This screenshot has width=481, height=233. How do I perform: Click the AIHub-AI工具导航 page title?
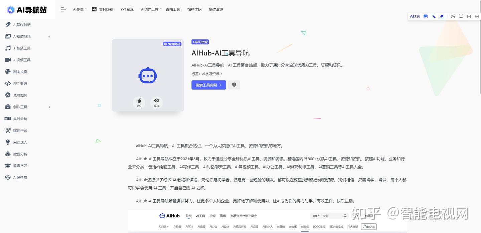[x=220, y=53]
